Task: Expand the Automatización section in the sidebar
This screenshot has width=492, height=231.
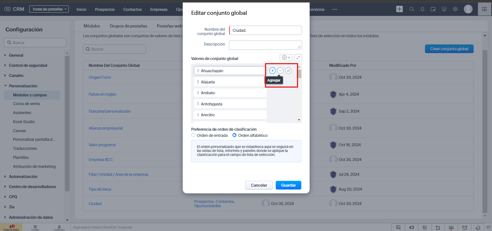Action: (x=23, y=176)
